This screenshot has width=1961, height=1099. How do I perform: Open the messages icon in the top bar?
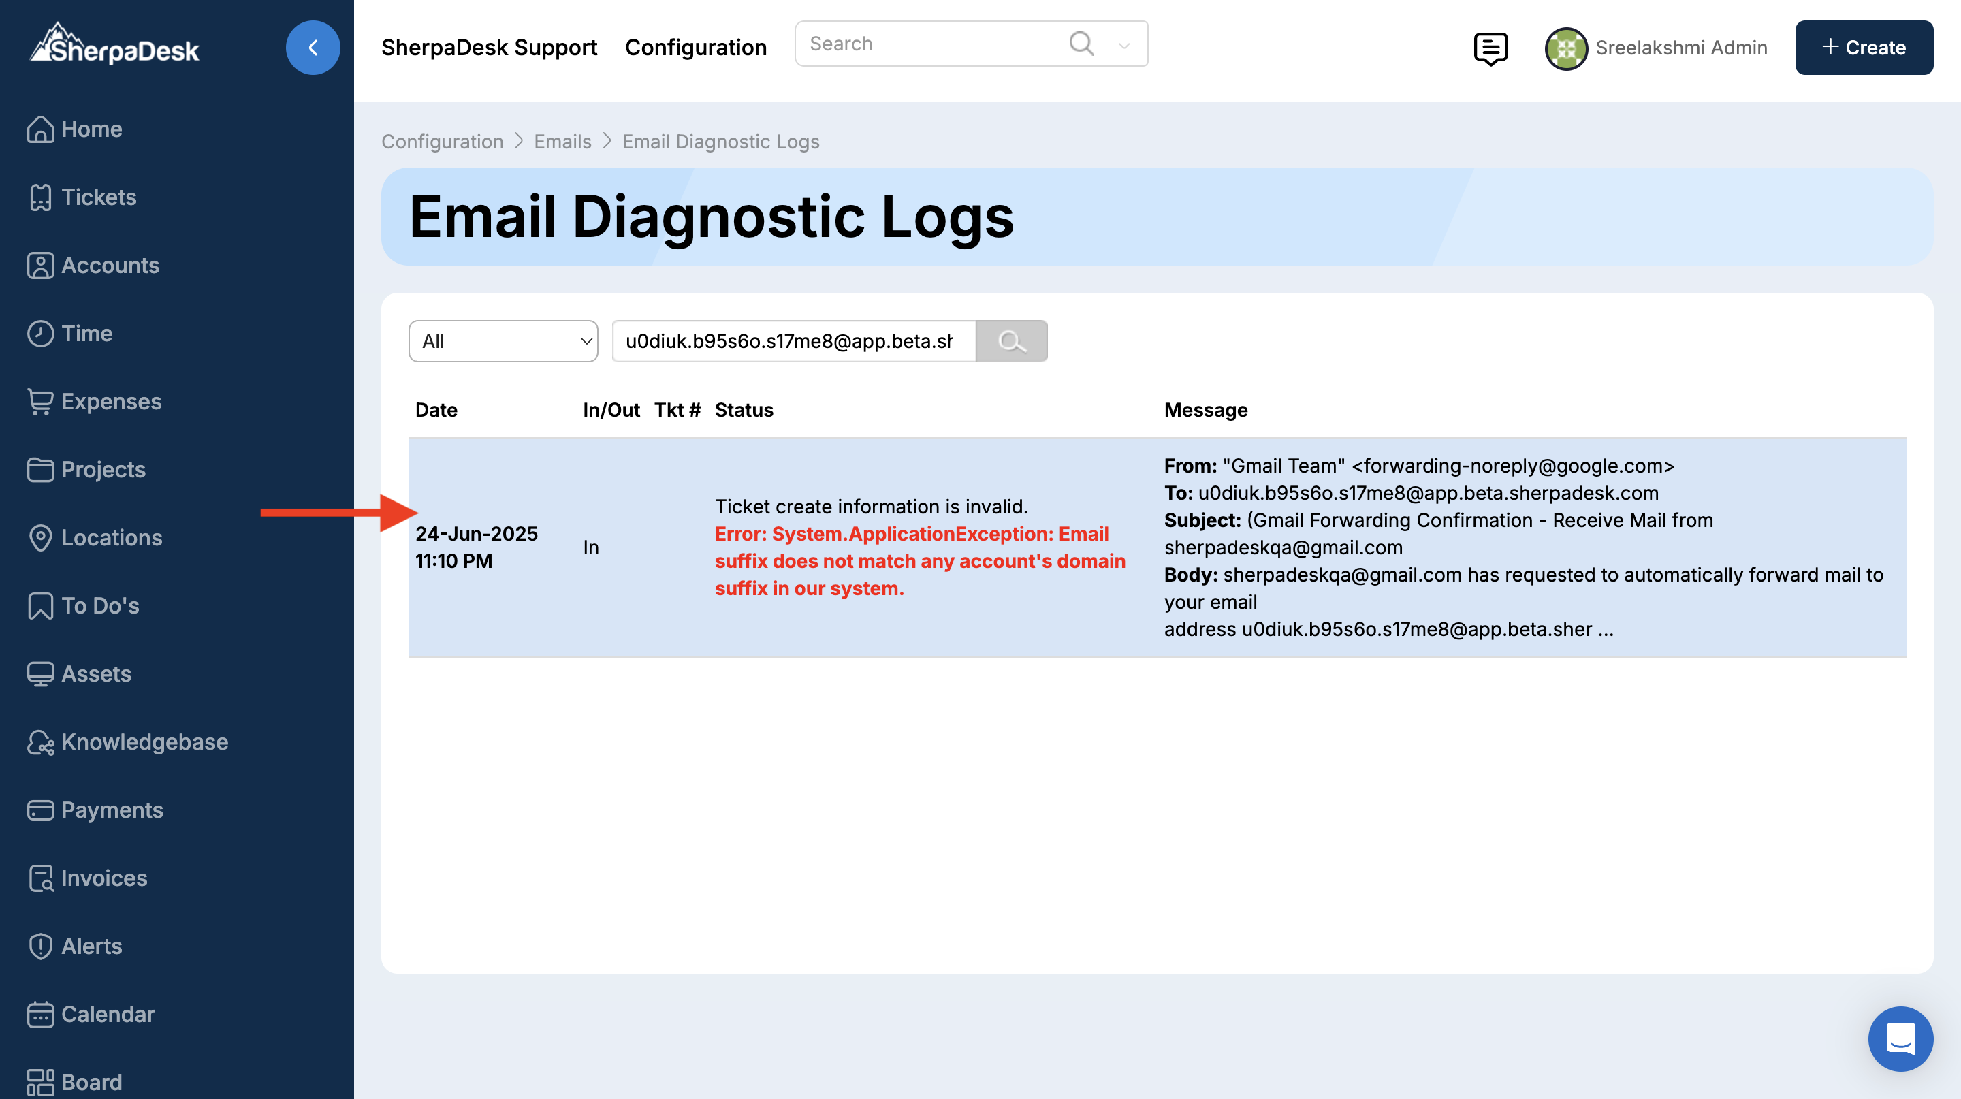1490,48
